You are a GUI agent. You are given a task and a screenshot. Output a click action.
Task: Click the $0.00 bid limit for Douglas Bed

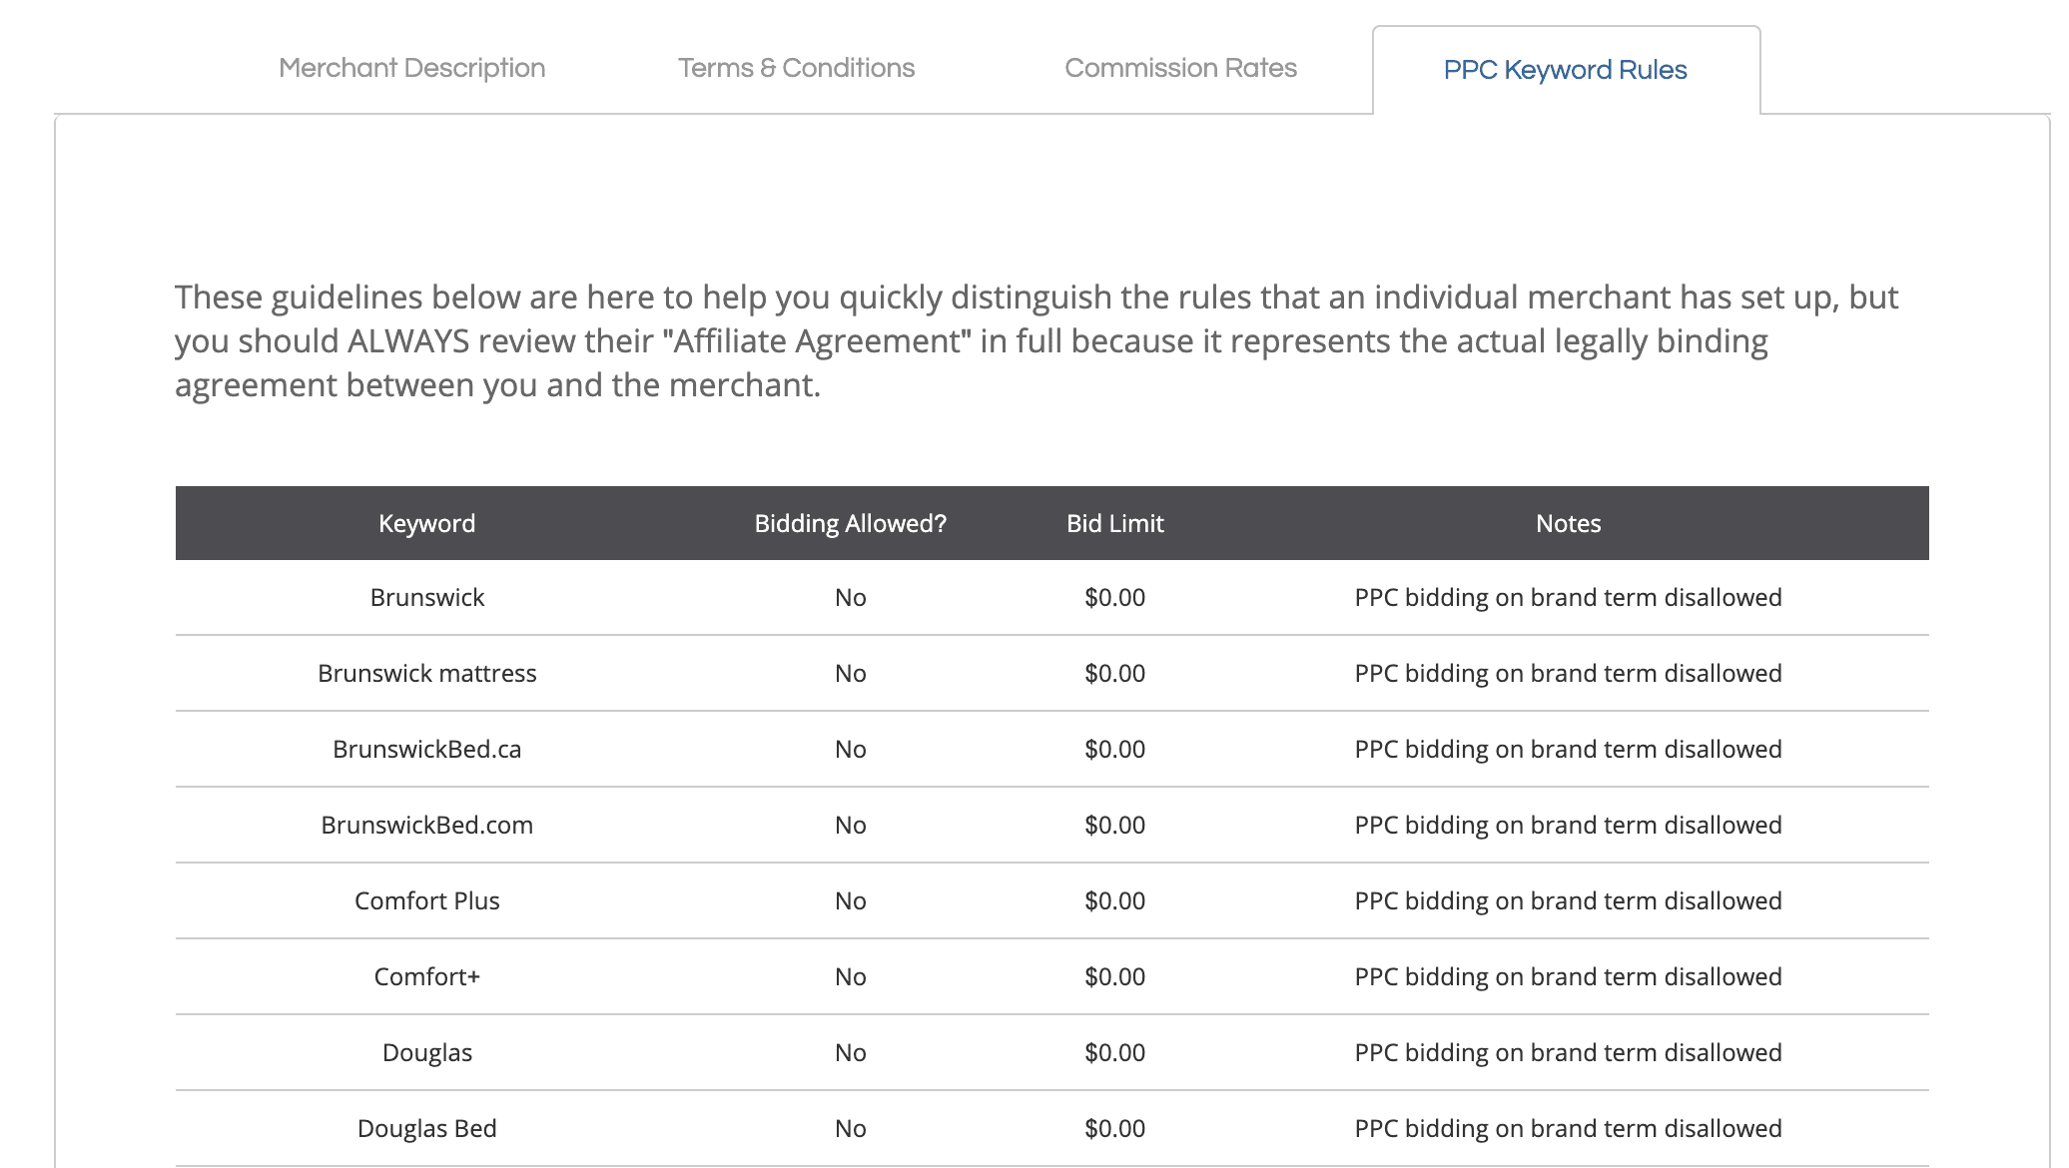tap(1114, 1128)
